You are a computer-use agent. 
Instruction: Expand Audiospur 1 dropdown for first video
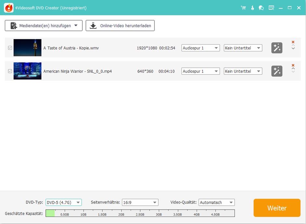click(201, 48)
